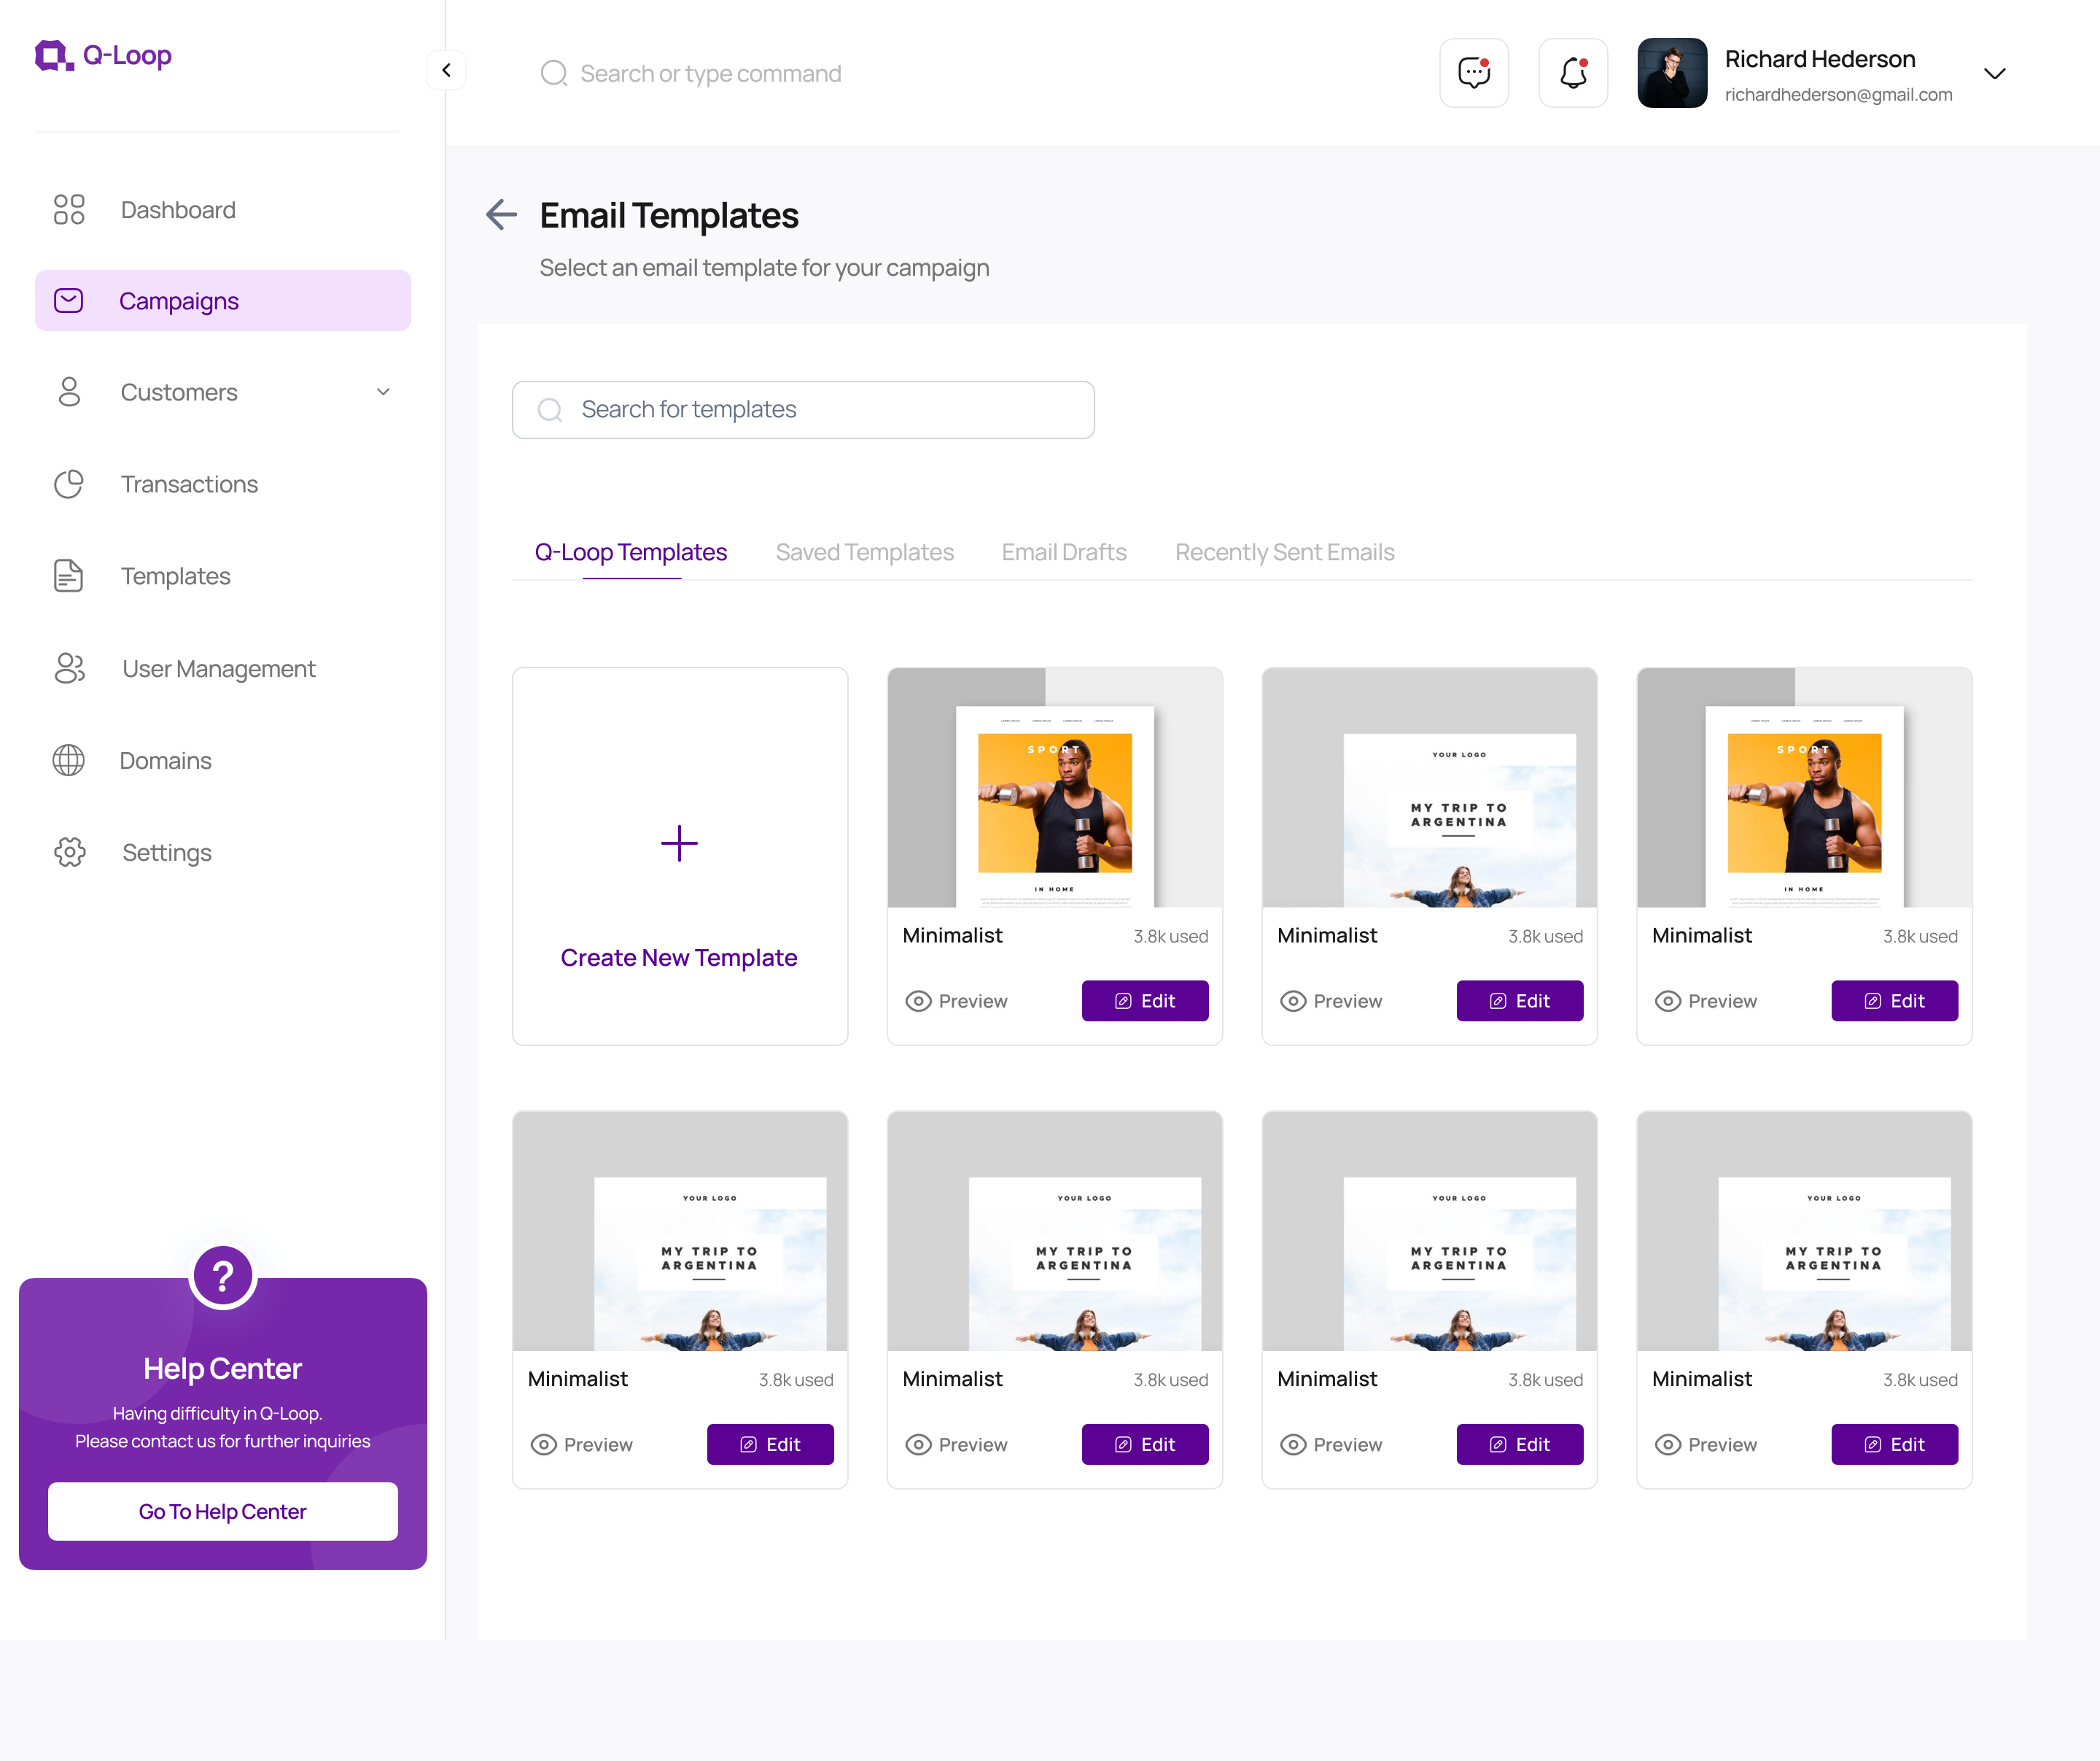This screenshot has width=2100, height=1761.
Task: Edit the second template in the bottom row
Action: (1145, 1444)
